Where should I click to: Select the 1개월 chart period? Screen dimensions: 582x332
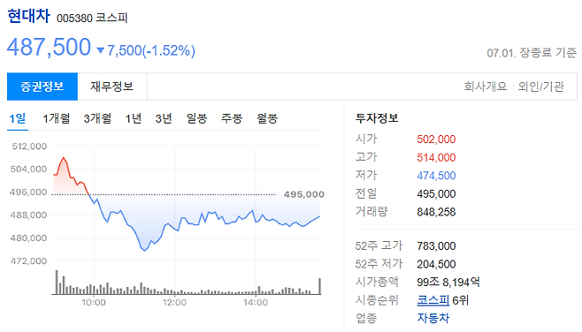pyautogui.click(x=56, y=118)
